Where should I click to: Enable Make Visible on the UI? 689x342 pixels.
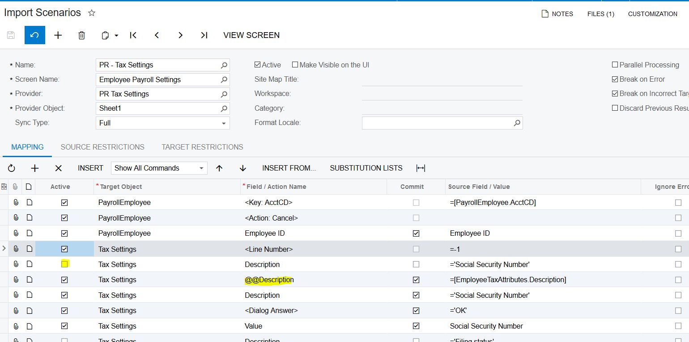(295, 65)
